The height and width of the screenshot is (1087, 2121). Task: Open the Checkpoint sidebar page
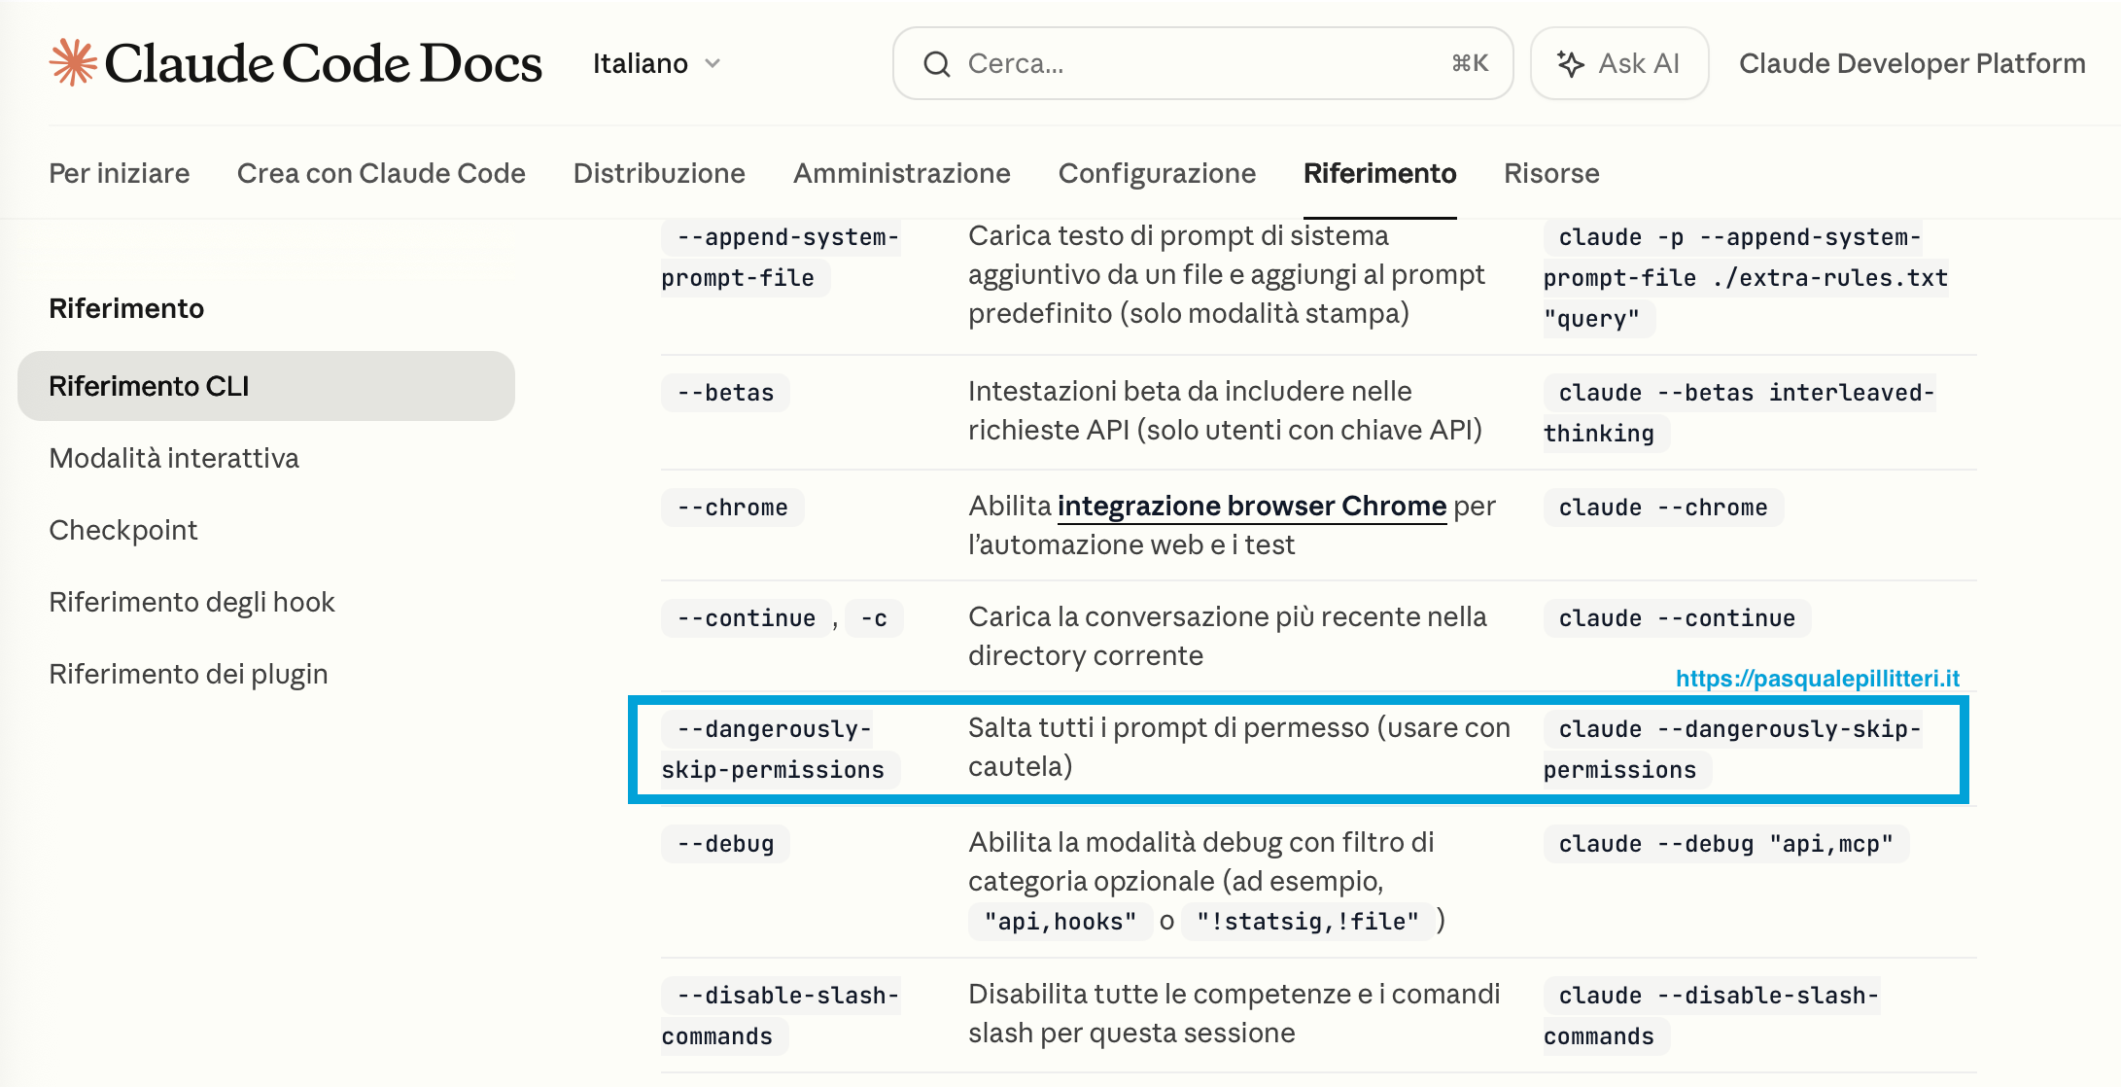point(123,530)
